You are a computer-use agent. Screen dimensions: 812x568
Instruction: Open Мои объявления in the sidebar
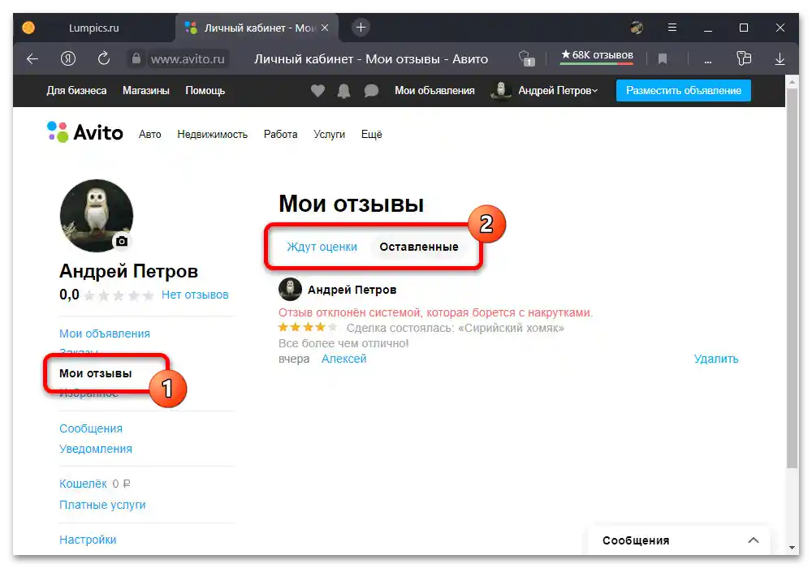pyautogui.click(x=105, y=333)
